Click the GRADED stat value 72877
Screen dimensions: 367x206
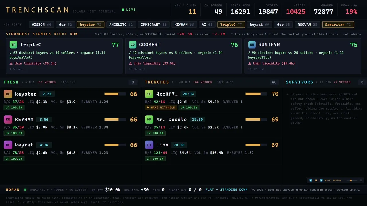pyautogui.click(x=323, y=12)
